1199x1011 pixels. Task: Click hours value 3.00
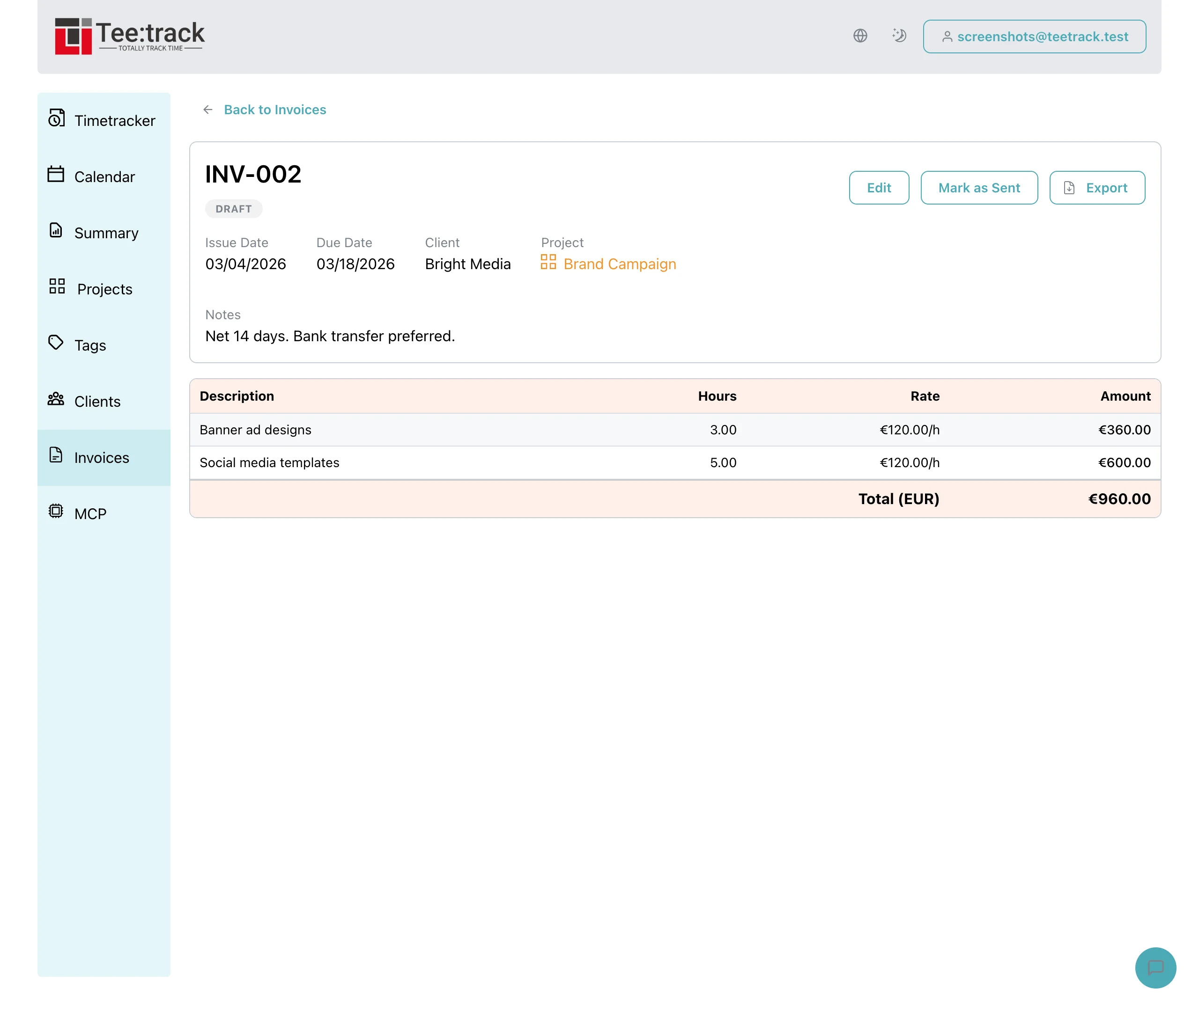click(x=723, y=430)
